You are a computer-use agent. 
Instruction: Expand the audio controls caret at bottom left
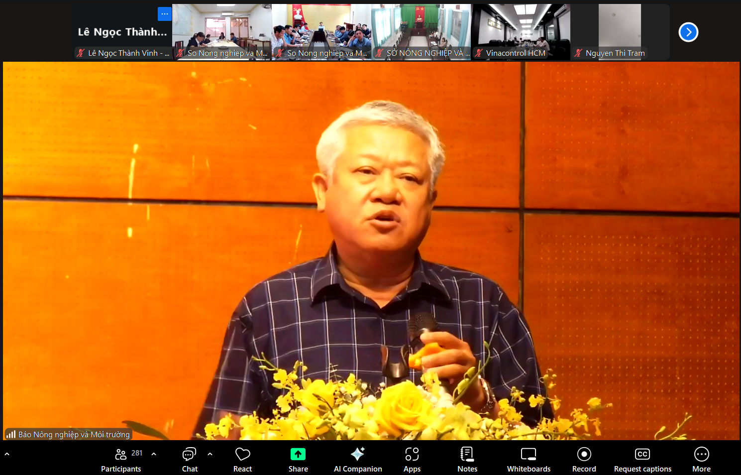click(7, 454)
